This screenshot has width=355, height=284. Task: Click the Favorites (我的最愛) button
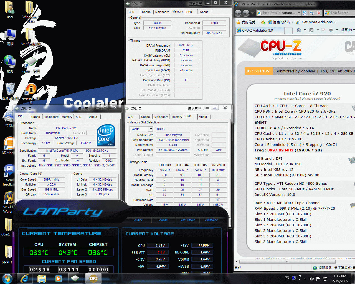coord(245,22)
